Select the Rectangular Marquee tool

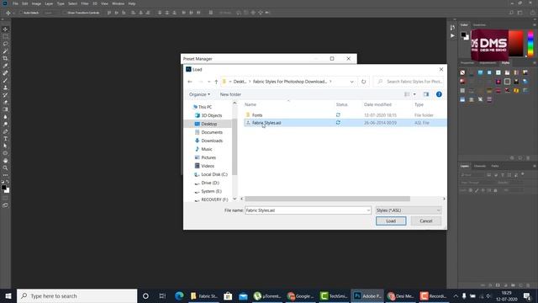click(x=5, y=36)
